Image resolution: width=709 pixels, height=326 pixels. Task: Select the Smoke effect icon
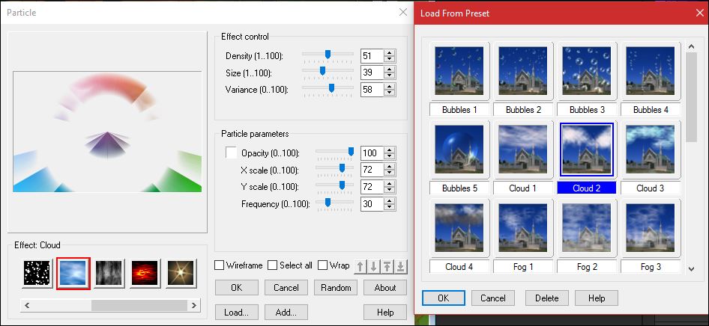point(109,273)
